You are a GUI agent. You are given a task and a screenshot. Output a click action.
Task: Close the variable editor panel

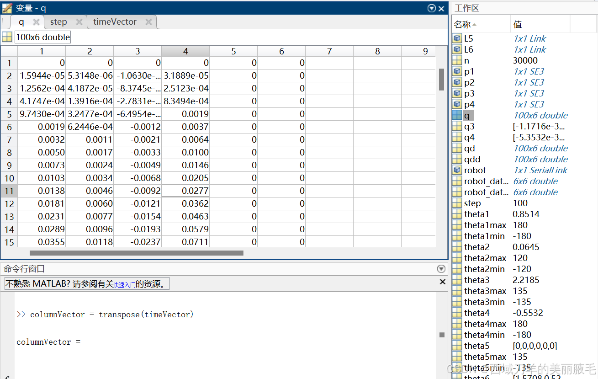point(441,8)
